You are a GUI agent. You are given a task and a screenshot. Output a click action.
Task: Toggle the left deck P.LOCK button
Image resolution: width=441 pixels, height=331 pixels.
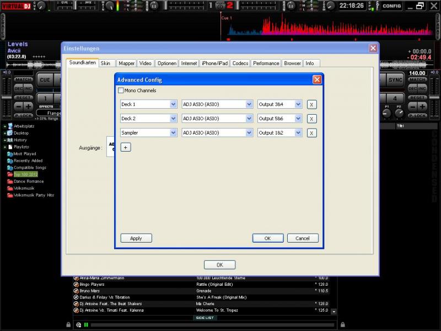coord(24,116)
